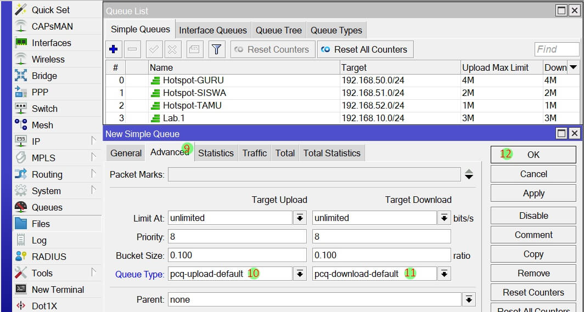
Task: Toggle Packet Marks up-down arrow control
Action: (x=468, y=174)
